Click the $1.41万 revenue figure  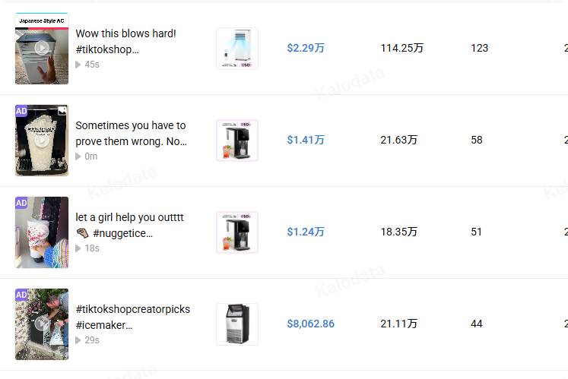click(x=306, y=140)
